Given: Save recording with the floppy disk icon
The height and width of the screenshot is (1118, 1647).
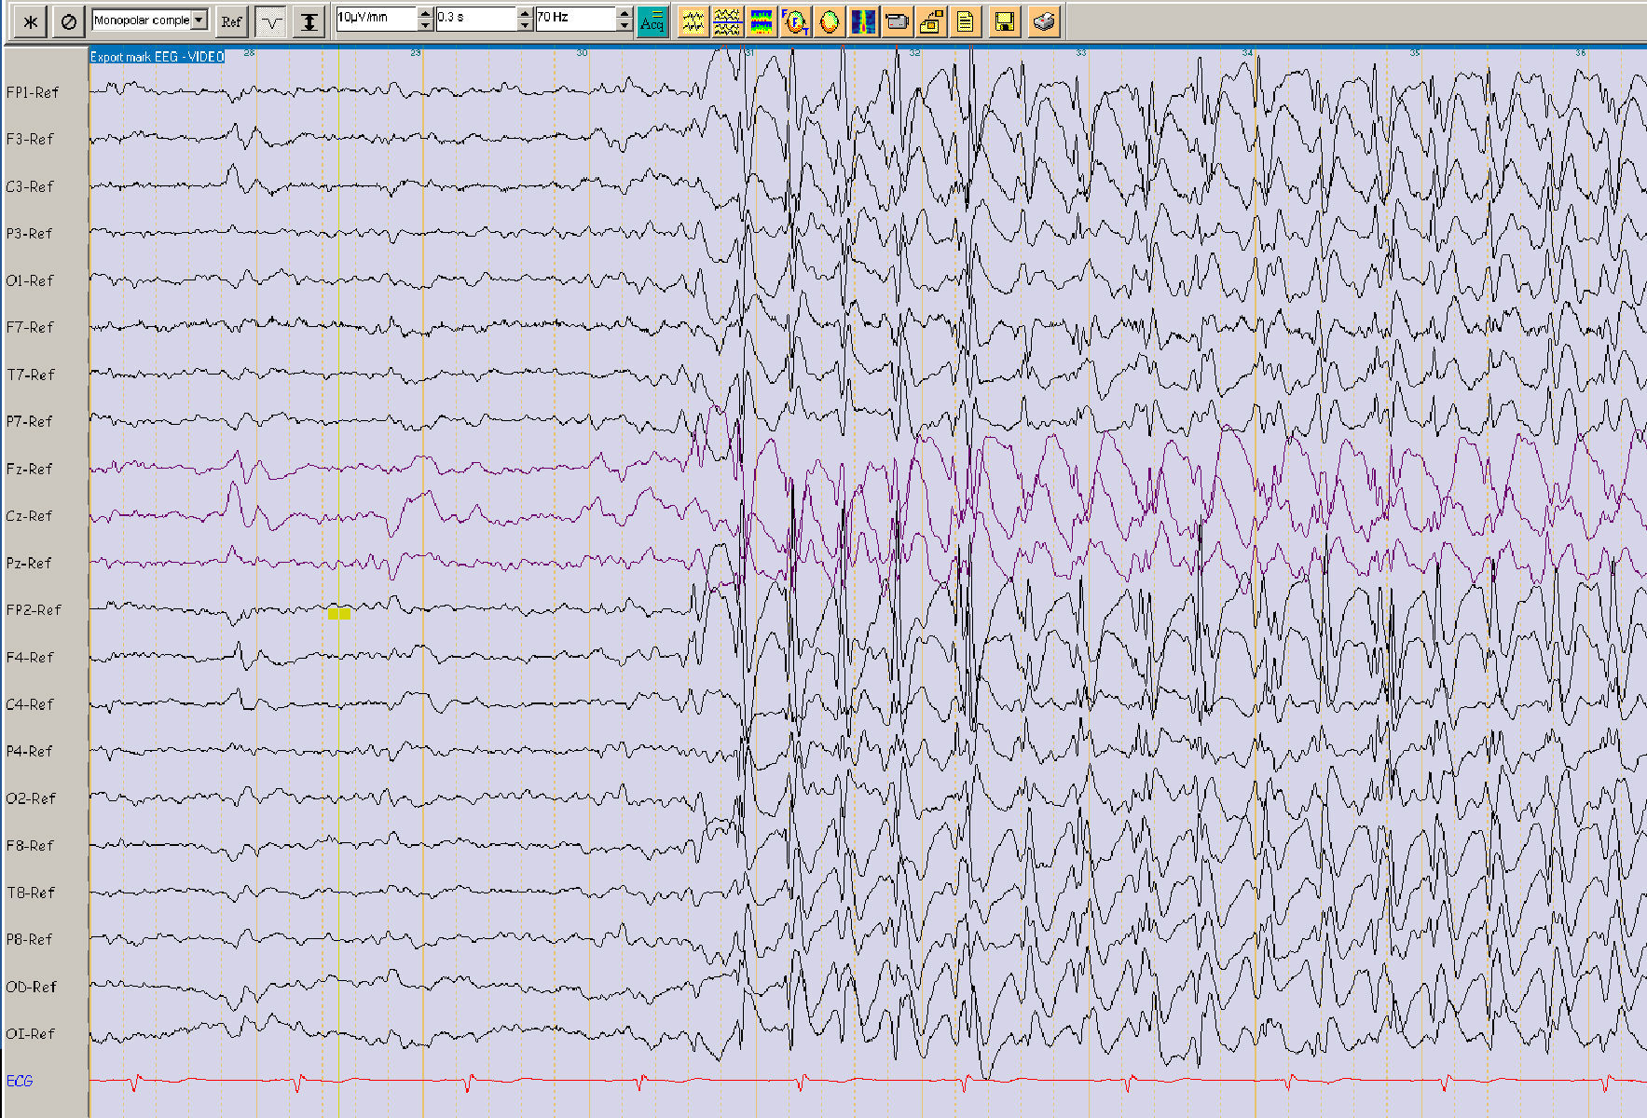Looking at the screenshot, I should point(1004,21).
